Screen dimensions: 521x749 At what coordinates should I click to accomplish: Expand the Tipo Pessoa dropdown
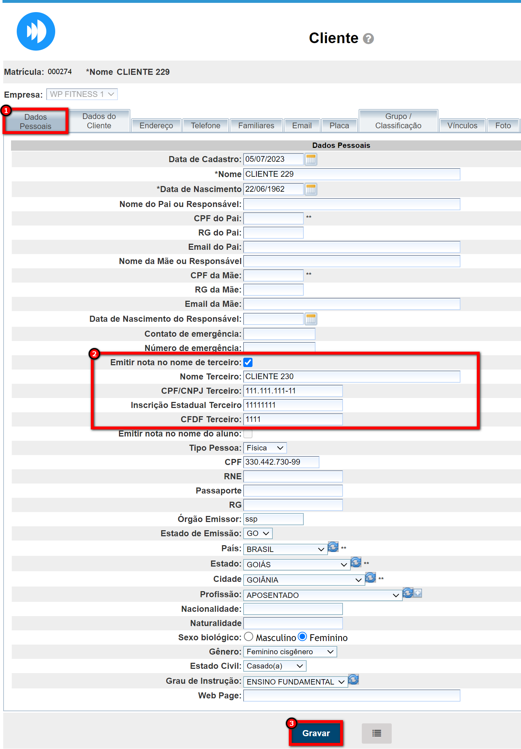coord(265,448)
